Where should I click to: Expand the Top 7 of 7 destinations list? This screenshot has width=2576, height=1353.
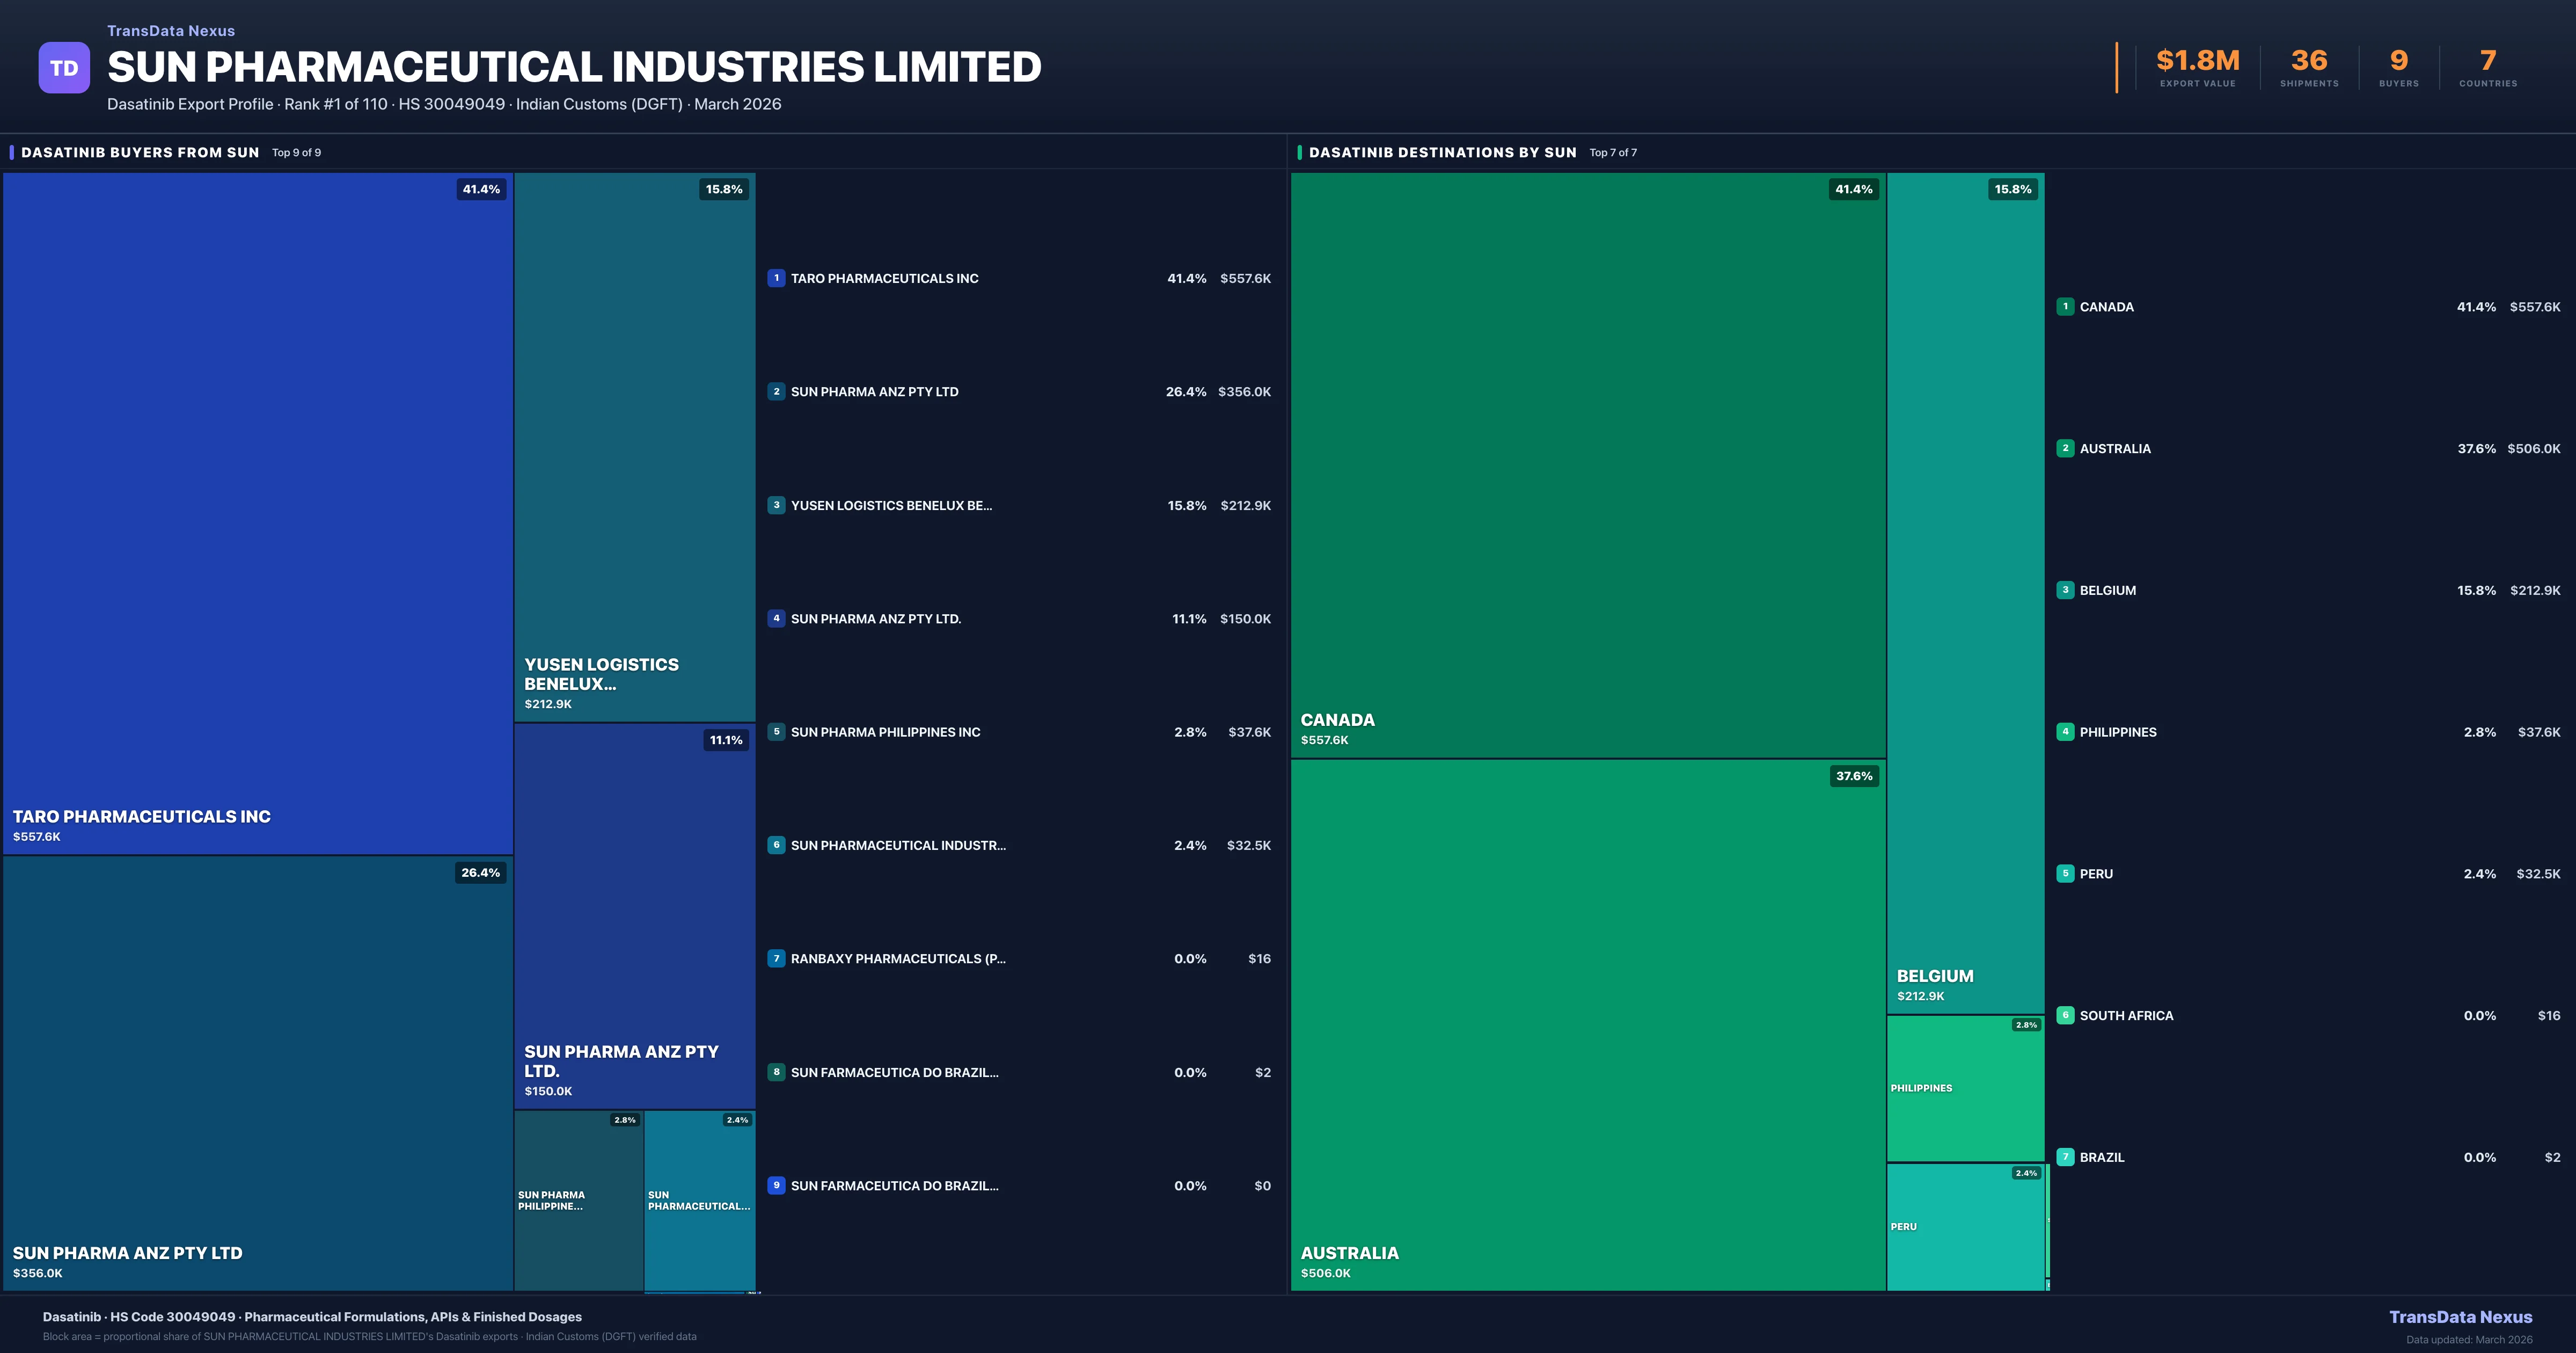coord(1613,152)
